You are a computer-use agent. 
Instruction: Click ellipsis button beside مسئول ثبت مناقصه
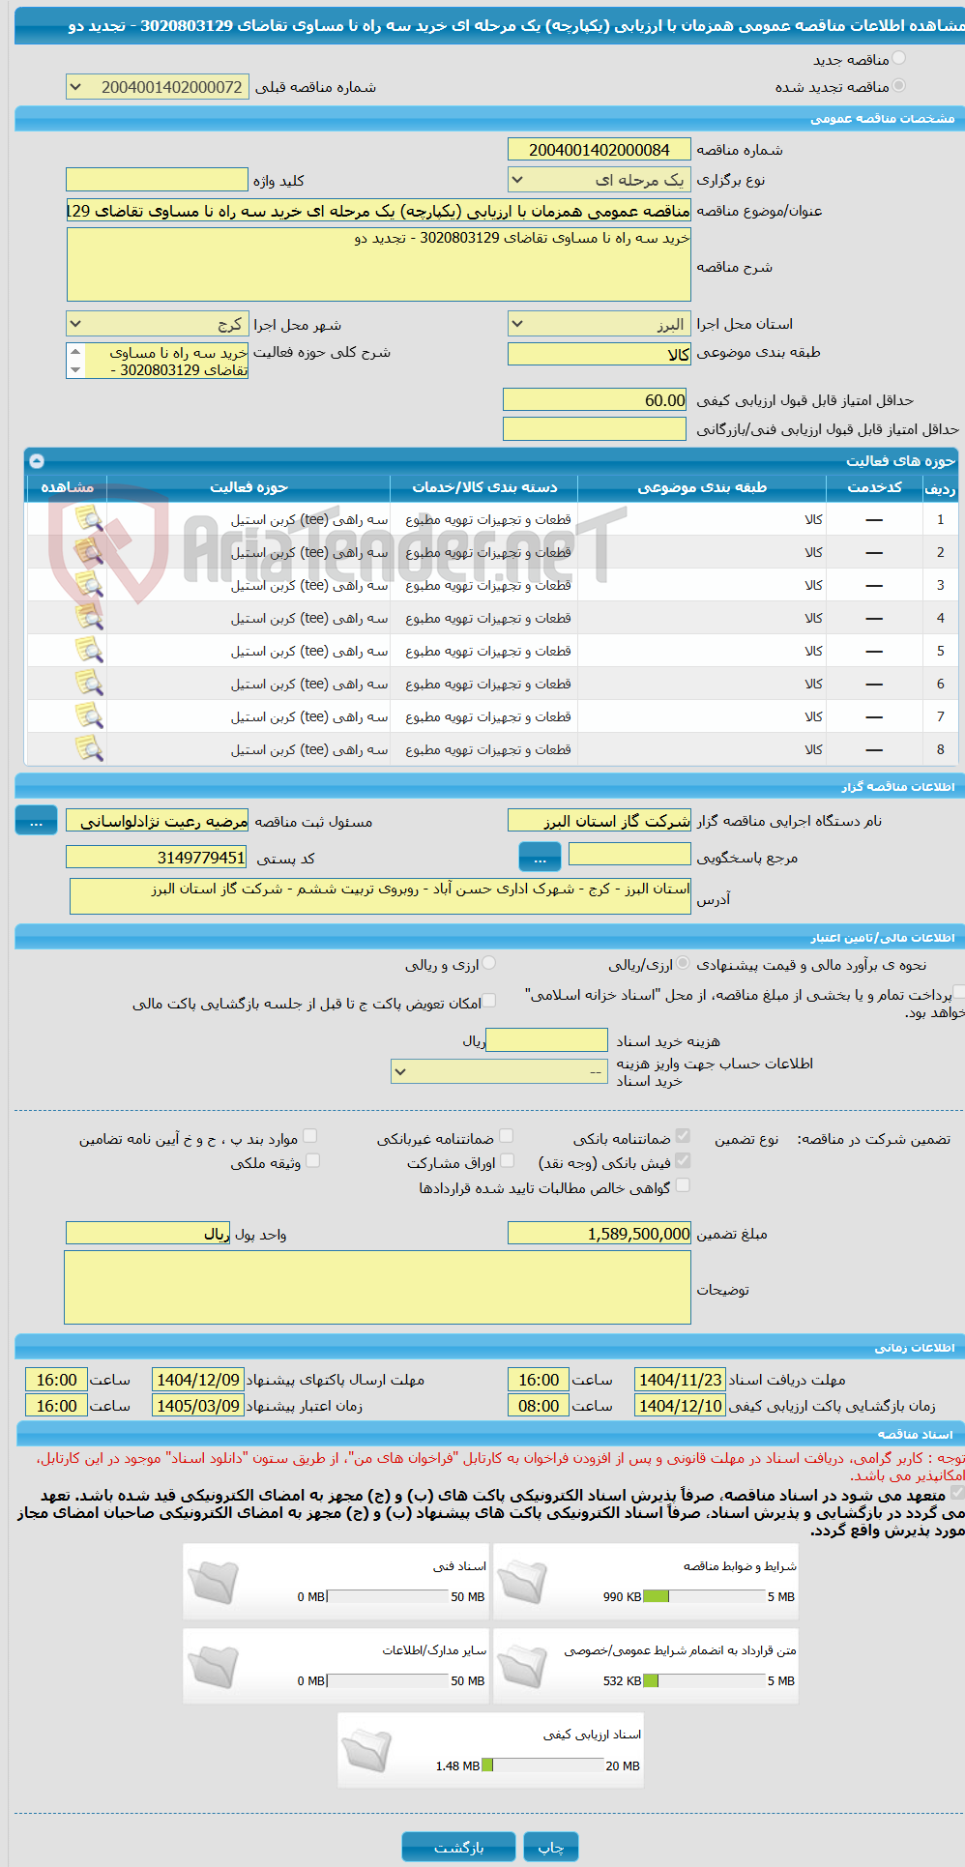point(36,821)
